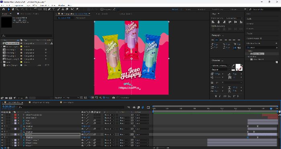Hide layer 1 using its eye icon
Image resolution: width=281 pixels, height=149 pixels.
[2, 115]
